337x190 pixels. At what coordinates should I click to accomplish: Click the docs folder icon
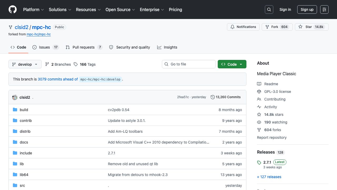[15, 142]
